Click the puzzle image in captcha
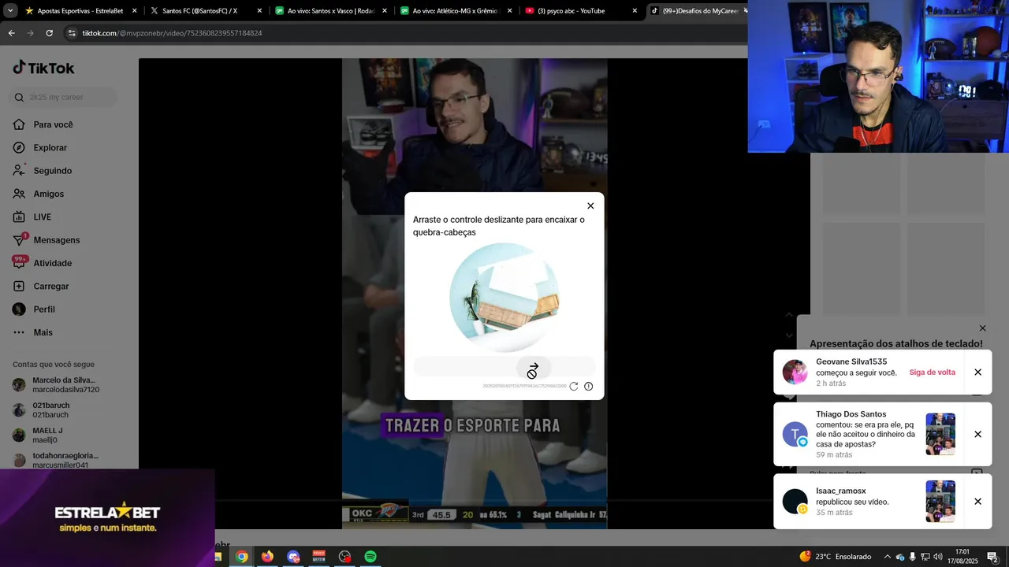1009x567 pixels. click(x=504, y=298)
